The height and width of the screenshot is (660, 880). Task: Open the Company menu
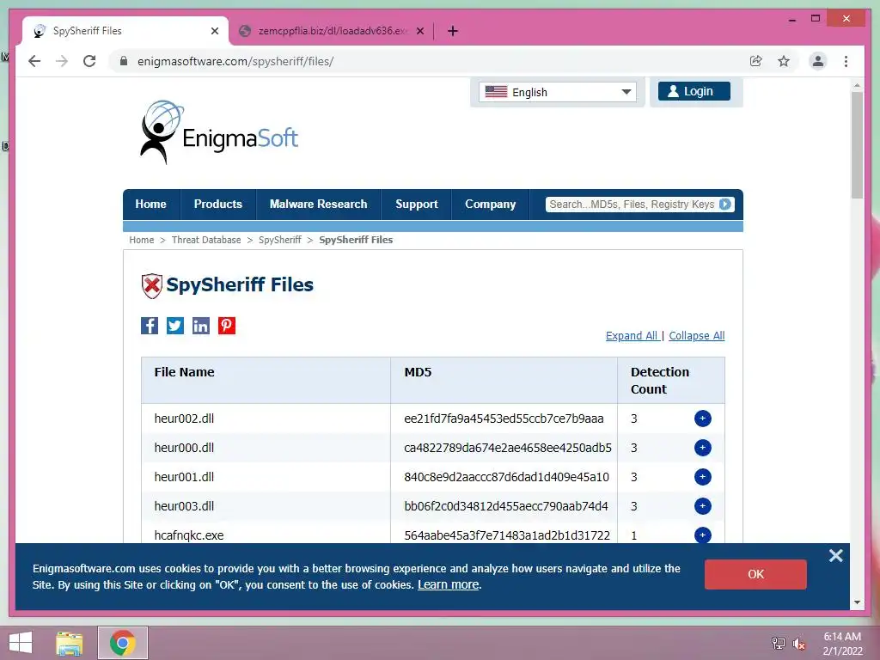tap(491, 205)
